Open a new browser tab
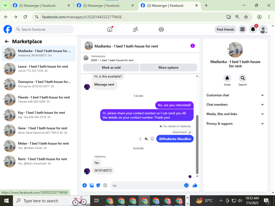Image resolution: width=275 pixels, height=206 pixels. tap(206, 5)
